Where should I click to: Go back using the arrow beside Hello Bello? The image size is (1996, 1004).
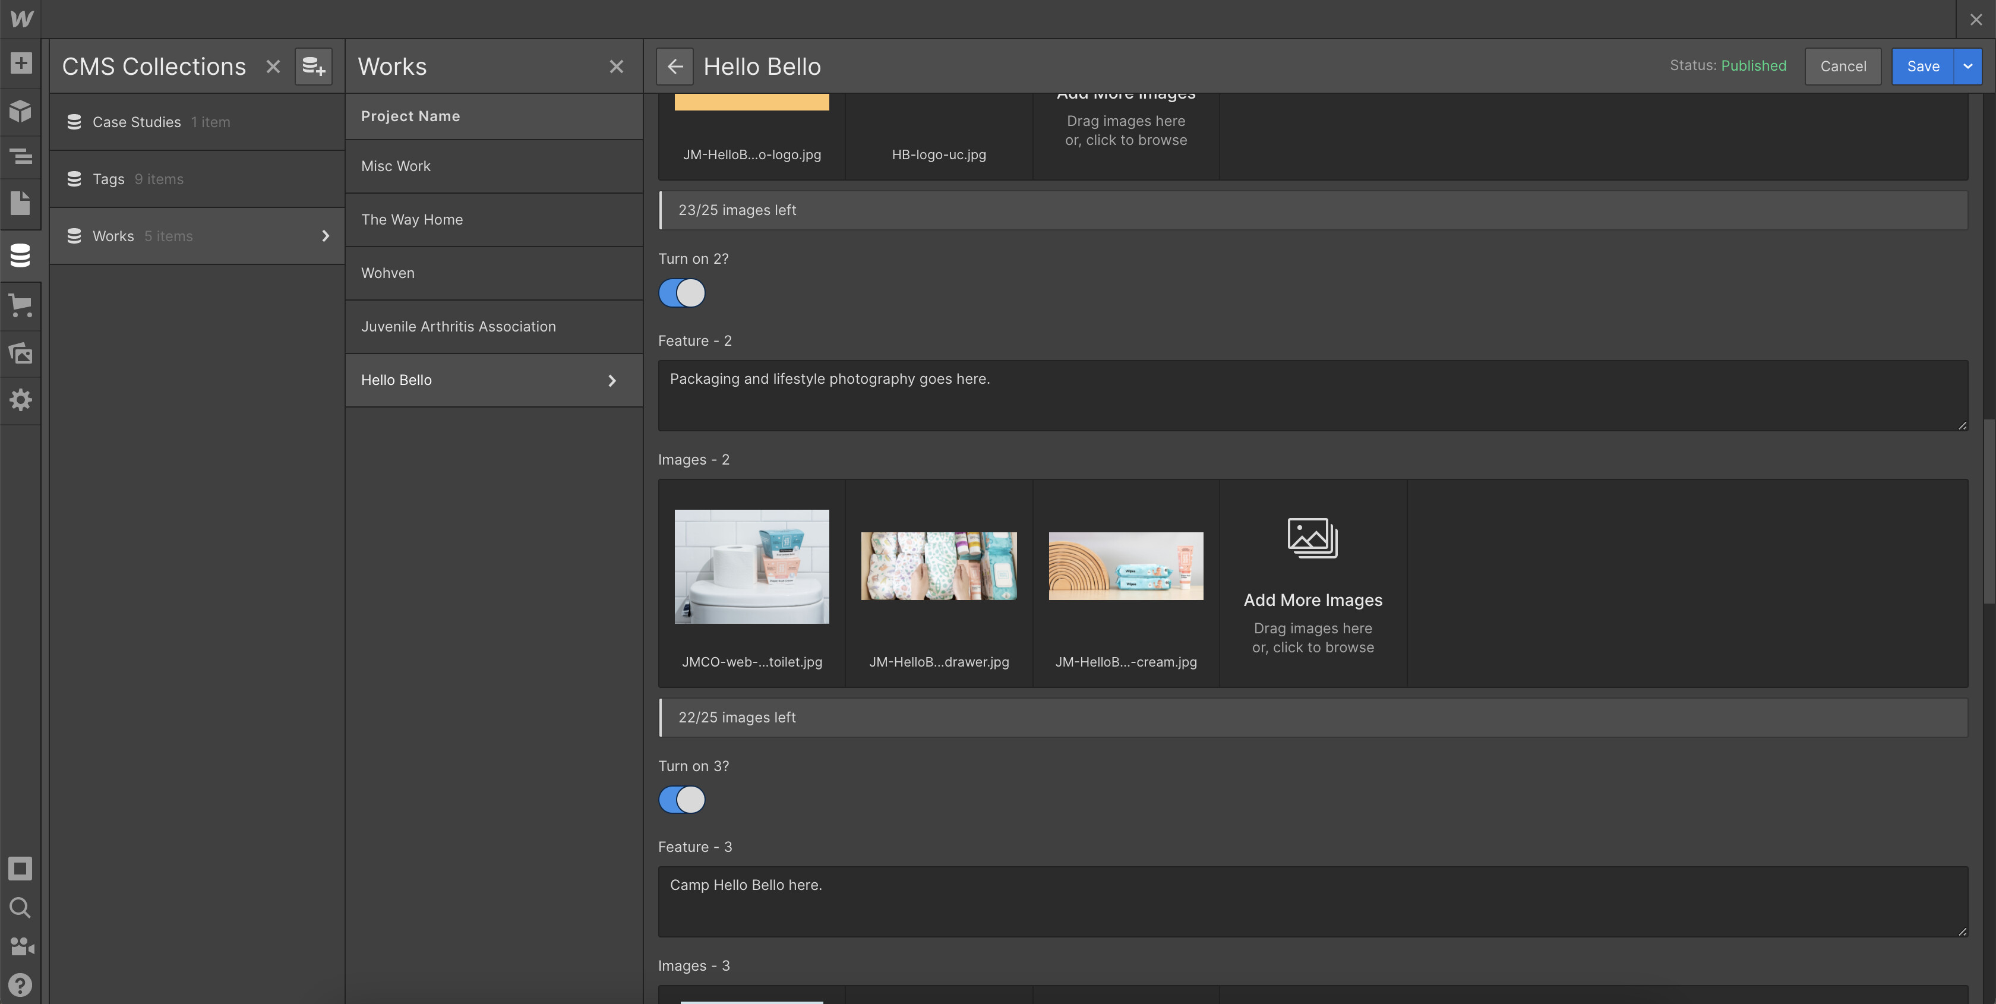point(674,67)
